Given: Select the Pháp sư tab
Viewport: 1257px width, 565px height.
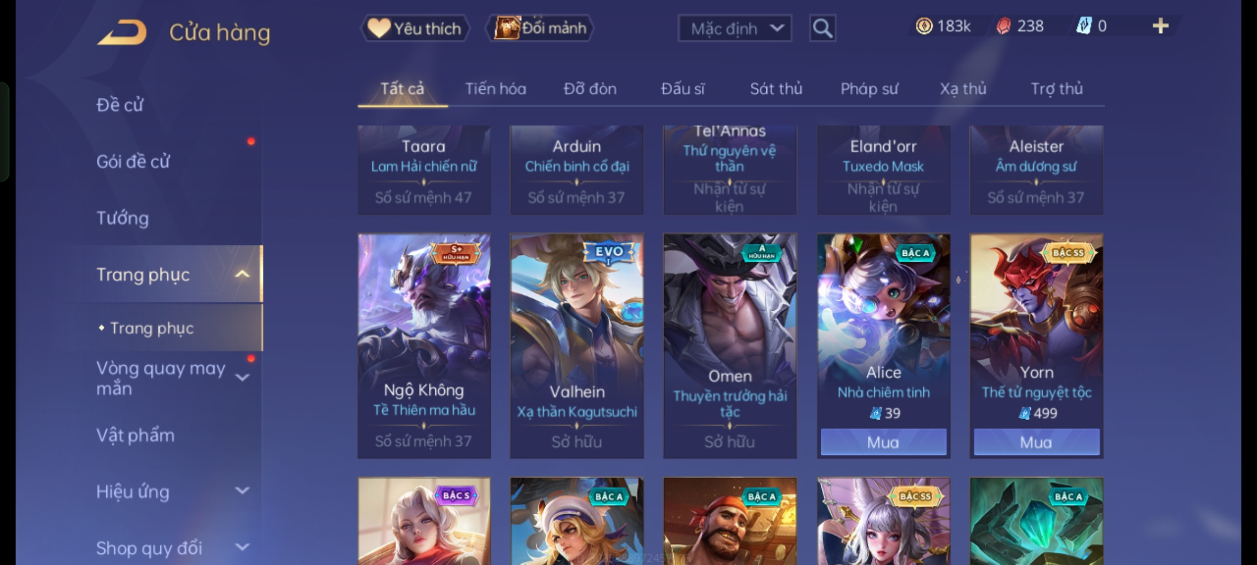Looking at the screenshot, I should 869,89.
